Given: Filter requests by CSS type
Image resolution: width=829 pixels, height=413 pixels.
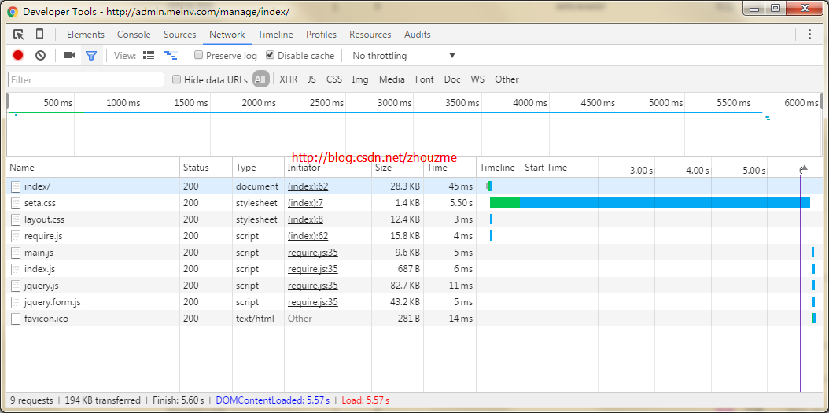Looking at the screenshot, I should pos(334,79).
